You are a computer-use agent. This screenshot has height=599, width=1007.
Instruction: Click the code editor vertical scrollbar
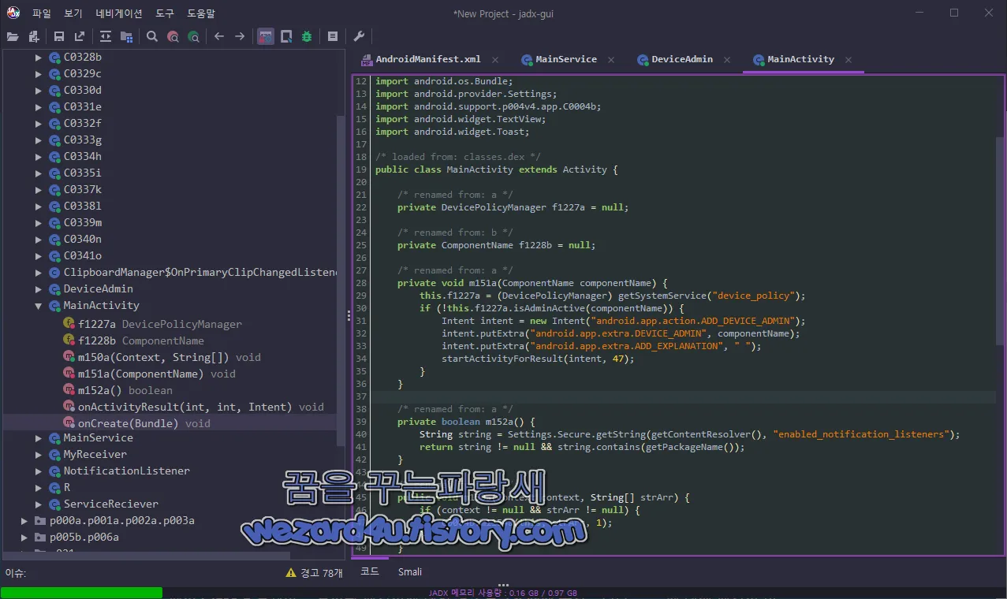click(1000, 240)
